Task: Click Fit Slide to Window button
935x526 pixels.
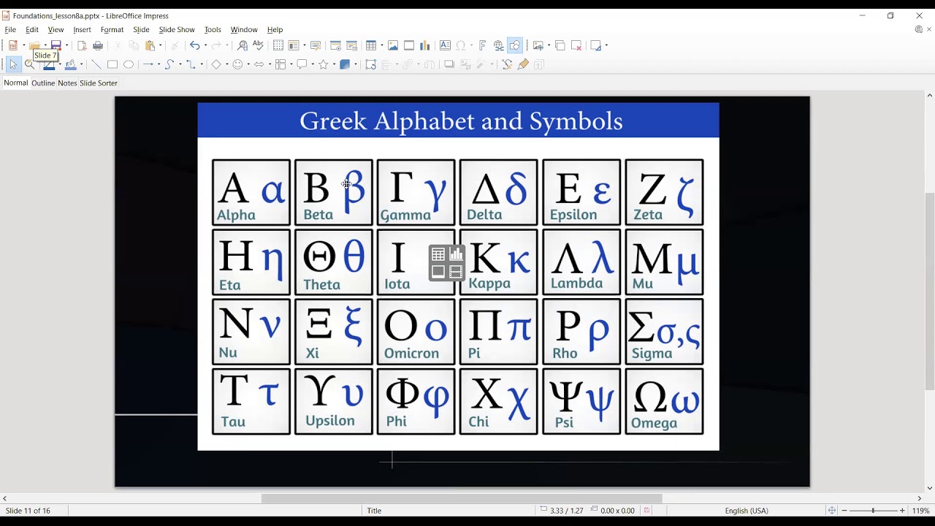Action: 832,511
